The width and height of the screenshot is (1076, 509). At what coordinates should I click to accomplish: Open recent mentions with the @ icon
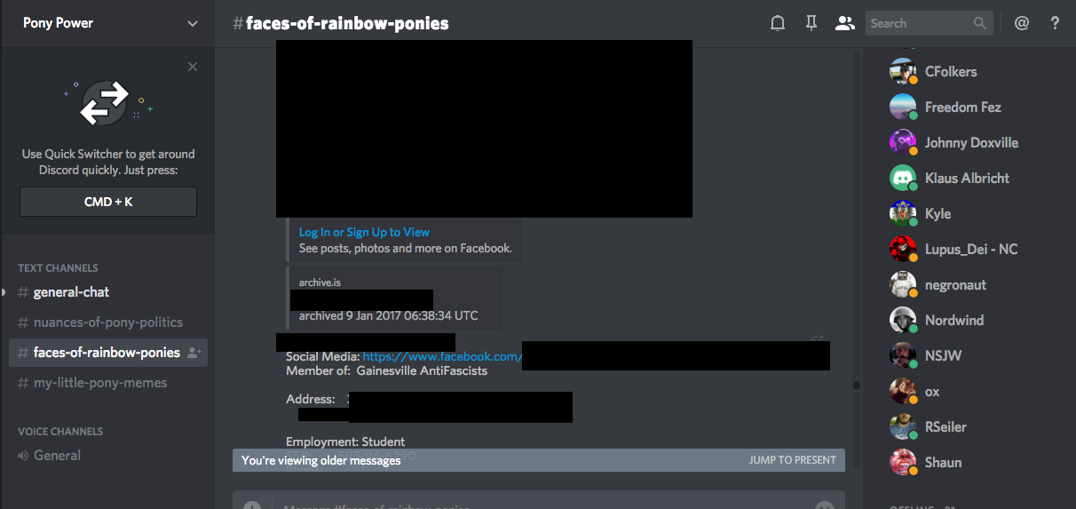[1022, 24]
